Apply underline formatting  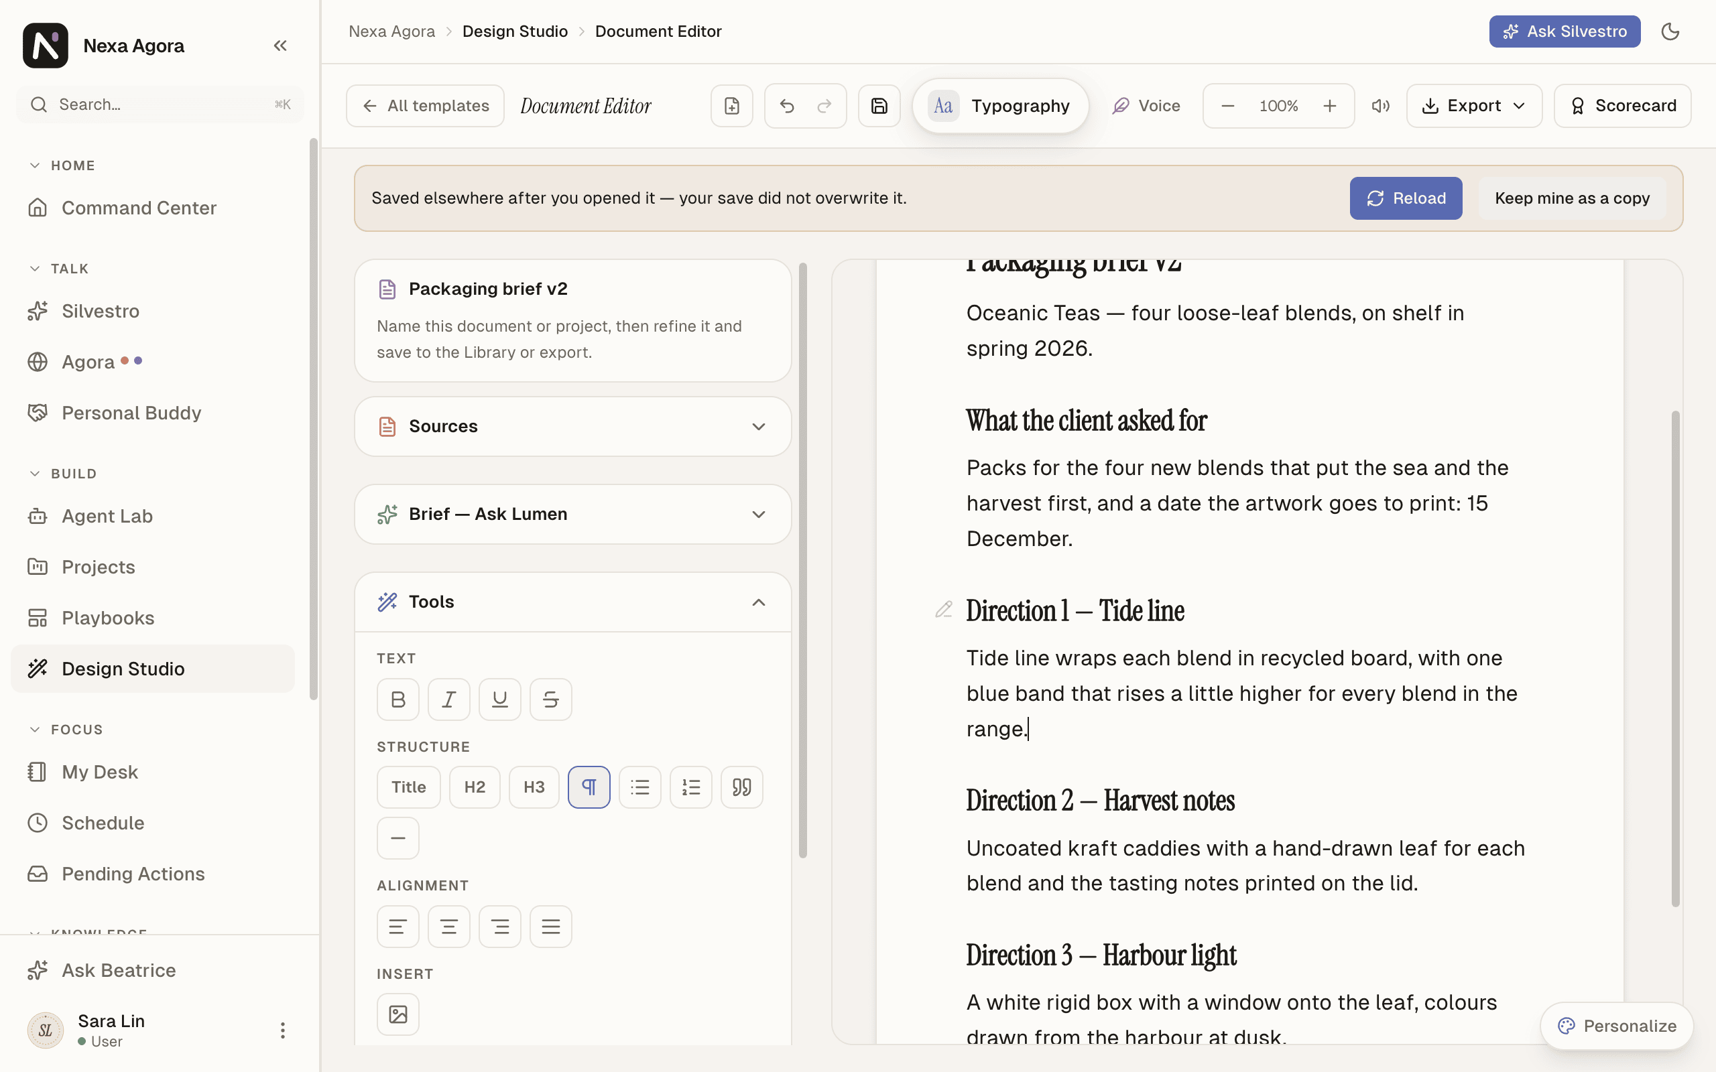point(499,699)
